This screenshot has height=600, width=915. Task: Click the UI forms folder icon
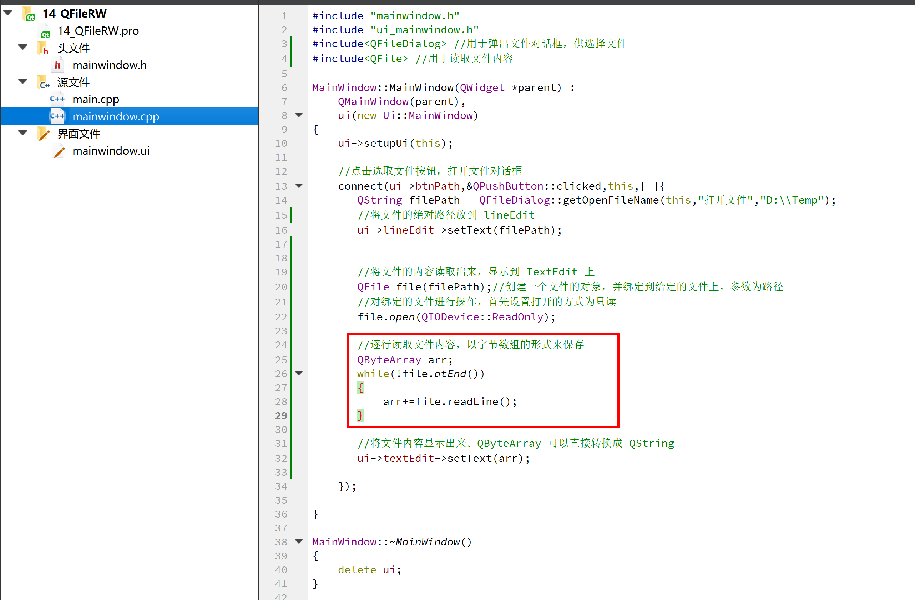click(44, 134)
